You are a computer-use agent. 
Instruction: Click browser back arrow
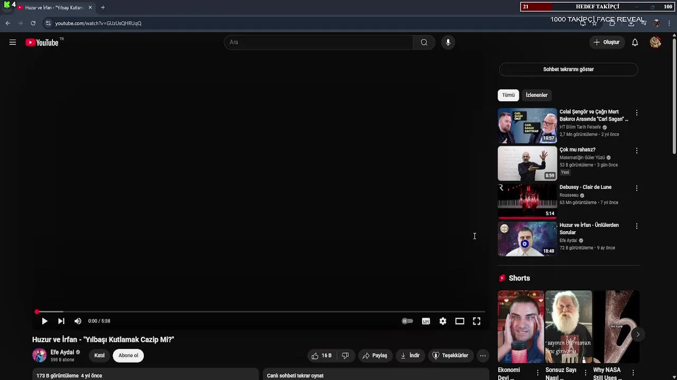pyautogui.click(x=7, y=23)
